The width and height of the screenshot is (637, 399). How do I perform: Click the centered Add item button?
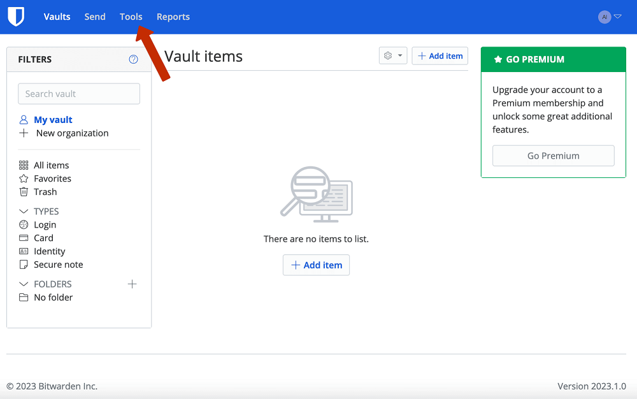pyautogui.click(x=316, y=265)
